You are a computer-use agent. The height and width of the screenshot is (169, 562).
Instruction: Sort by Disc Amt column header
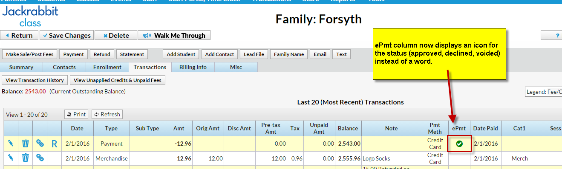click(239, 128)
